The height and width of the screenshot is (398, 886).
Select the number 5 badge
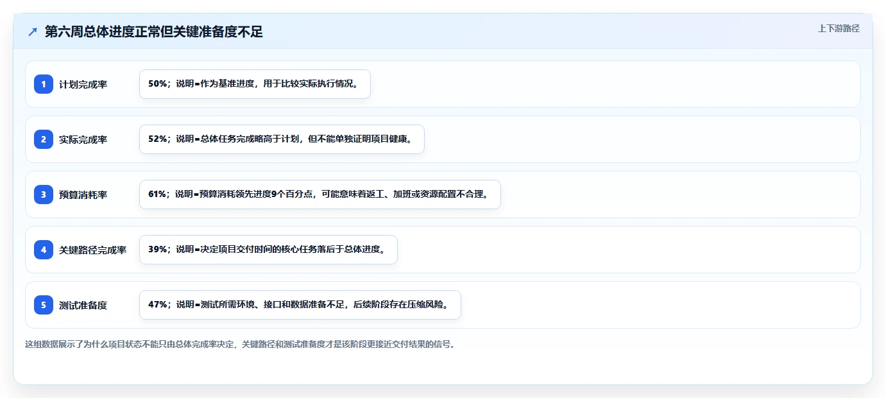point(44,305)
